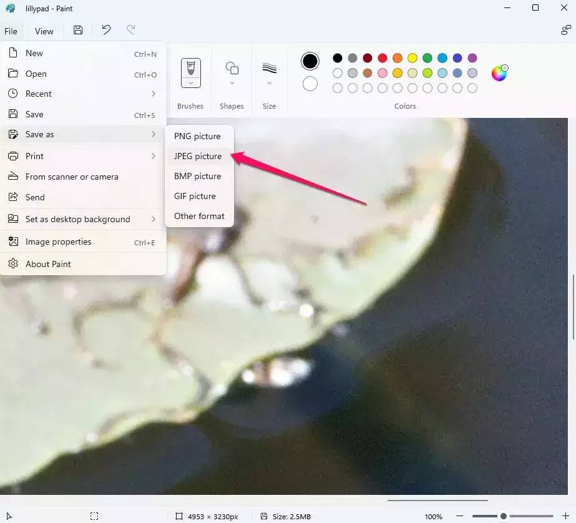Select the white secondary Color 2 circle
Image resolution: width=576 pixels, height=523 pixels.
(310, 84)
